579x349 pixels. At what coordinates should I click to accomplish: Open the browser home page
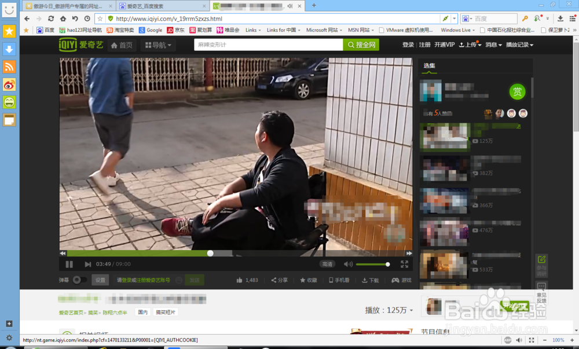pyautogui.click(x=63, y=19)
